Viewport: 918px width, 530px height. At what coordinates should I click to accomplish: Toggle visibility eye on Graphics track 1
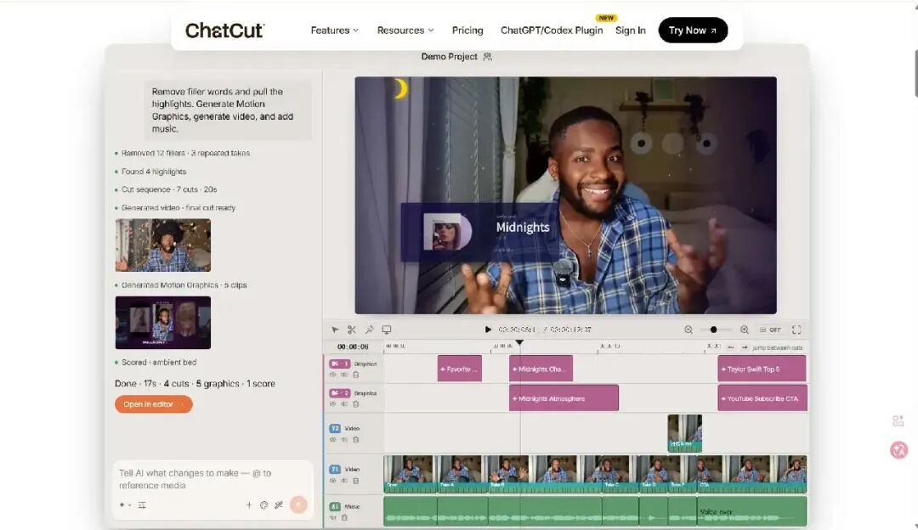pos(333,375)
